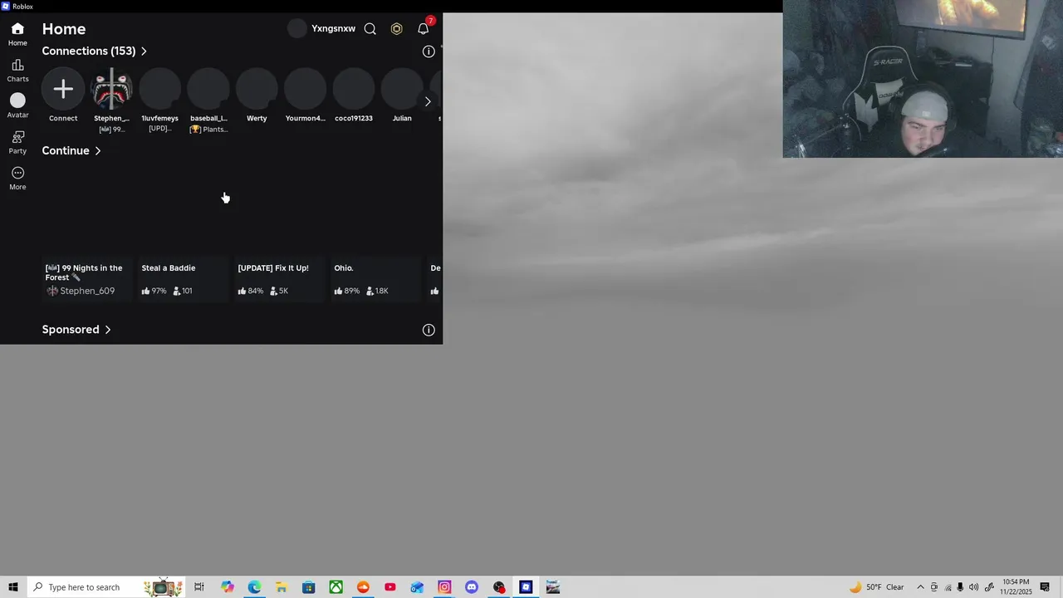Image resolution: width=1063 pixels, height=598 pixels.
Task: Expand the Continue section
Action: (71, 151)
